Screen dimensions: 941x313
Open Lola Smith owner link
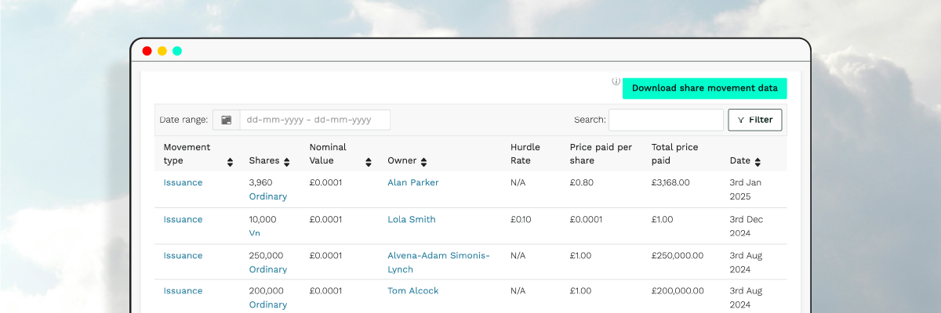pyautogui.click(x=411, y=219)
